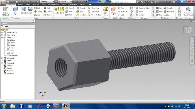Start Create 2D Sketch
Viewport: 195px width, 109px height.
coord(6,11)
